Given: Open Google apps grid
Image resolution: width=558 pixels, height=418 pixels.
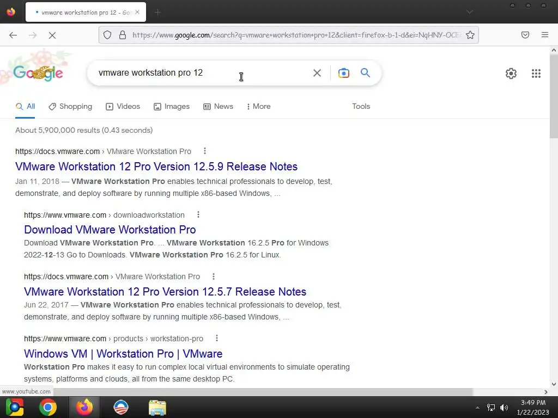Looking at the screenshot, I should (536, 73).
